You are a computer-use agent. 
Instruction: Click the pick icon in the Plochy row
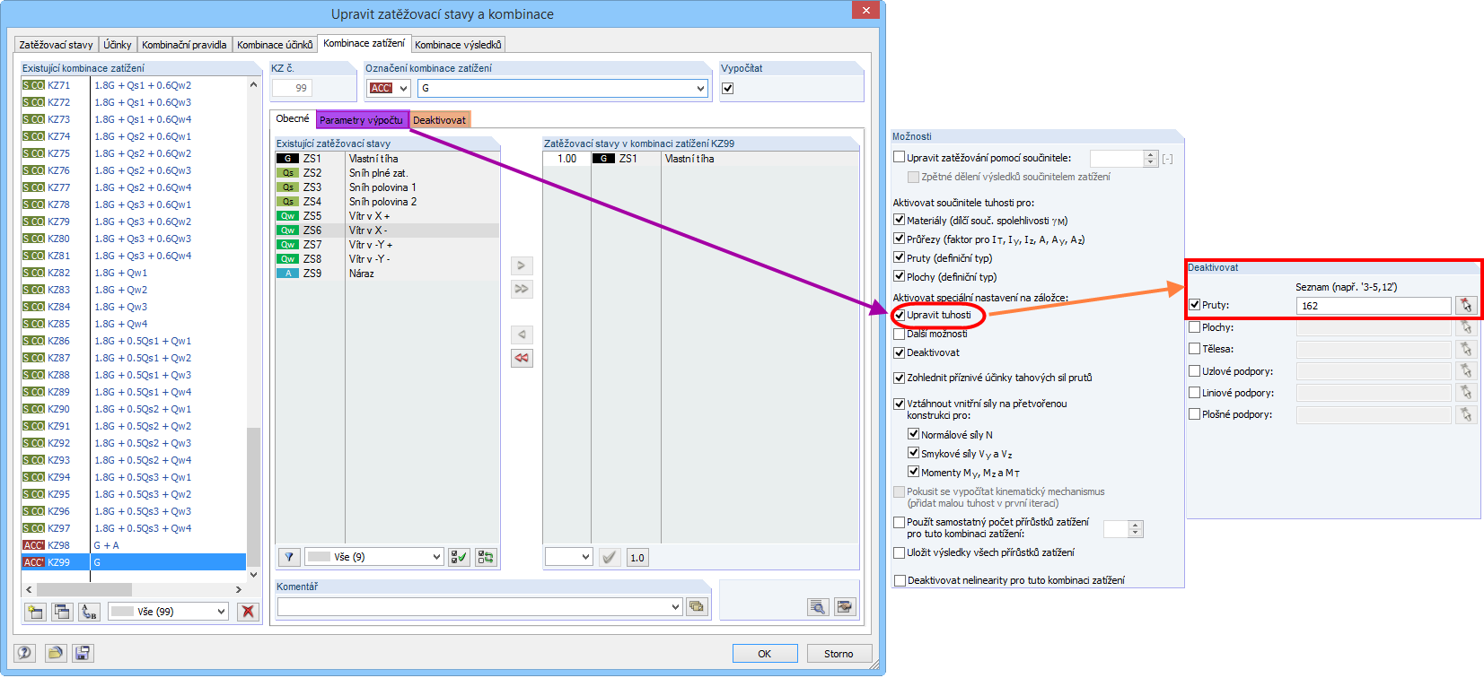(x=1466, y=327)
